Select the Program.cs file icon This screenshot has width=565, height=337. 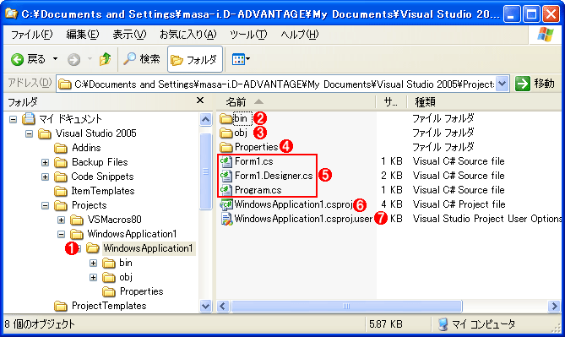226,190
